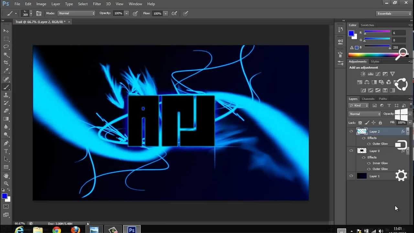Switch to the Paths tab
The image size is (414, 233).
(x=383, y=99)
